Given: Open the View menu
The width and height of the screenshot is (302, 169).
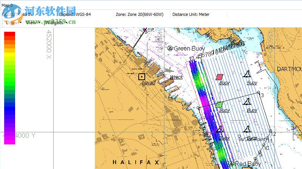Looking at the screenshot, I should 31,23.
